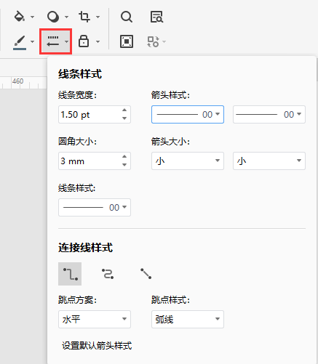Click 设置默认箭头样式 link
This screenshot has height=364, width=318.
point(97,346)
